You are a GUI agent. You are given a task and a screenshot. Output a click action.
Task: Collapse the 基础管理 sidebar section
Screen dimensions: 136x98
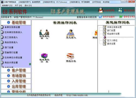16,23
